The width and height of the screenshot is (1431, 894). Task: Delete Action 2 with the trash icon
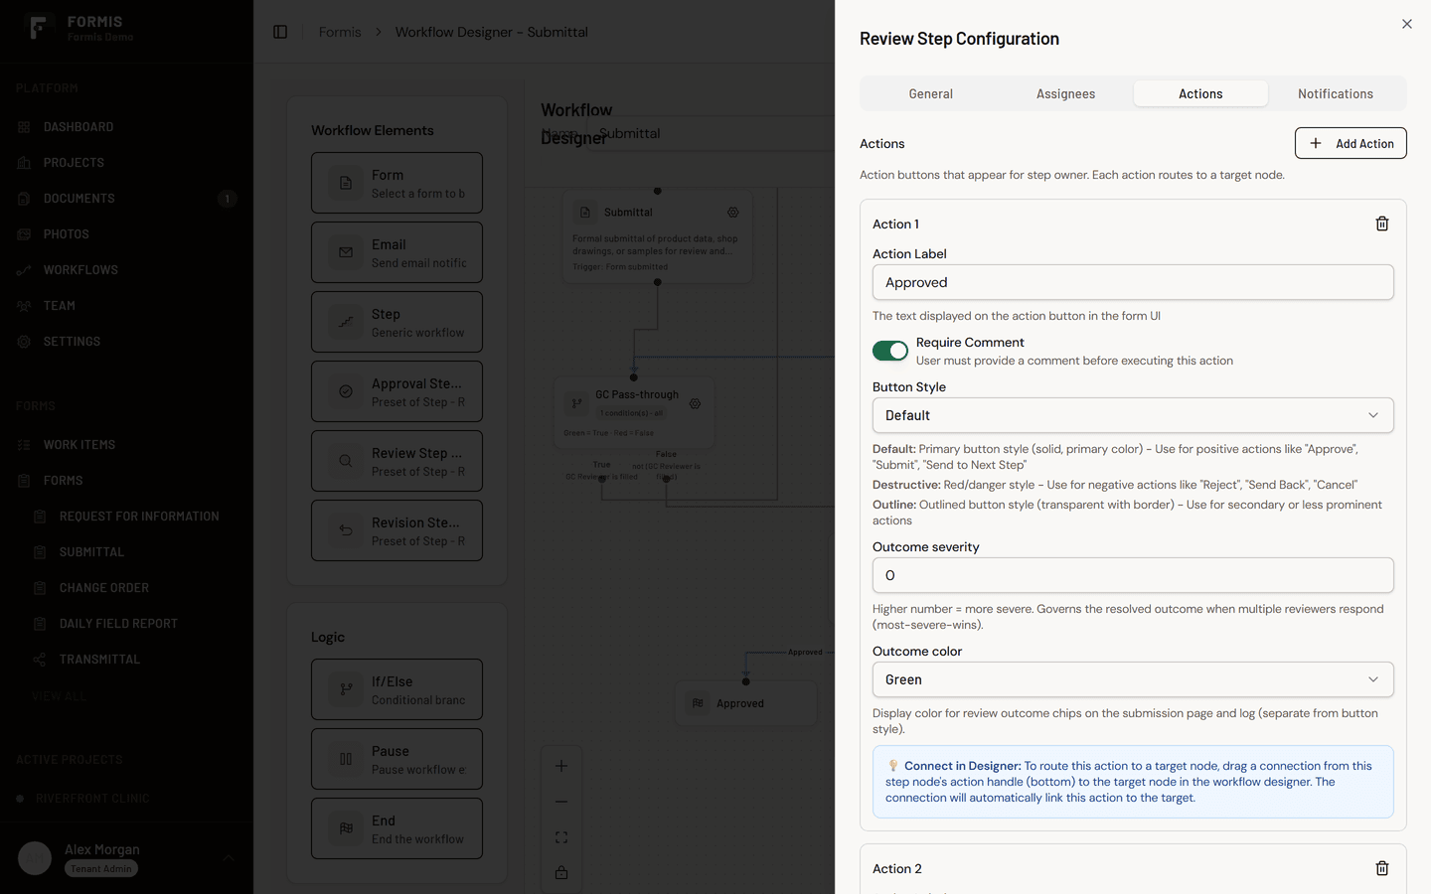coord(1381,868)
